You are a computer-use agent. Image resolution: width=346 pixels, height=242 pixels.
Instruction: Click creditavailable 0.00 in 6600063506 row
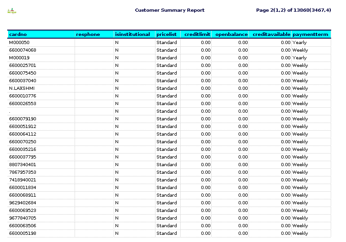(x=285, y=226)
